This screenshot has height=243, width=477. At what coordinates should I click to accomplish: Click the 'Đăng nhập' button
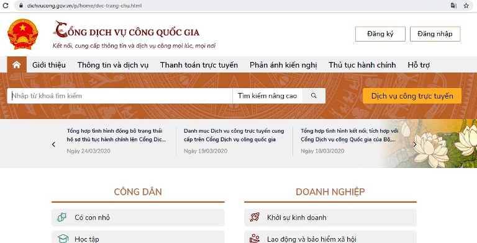coord(435,33)
